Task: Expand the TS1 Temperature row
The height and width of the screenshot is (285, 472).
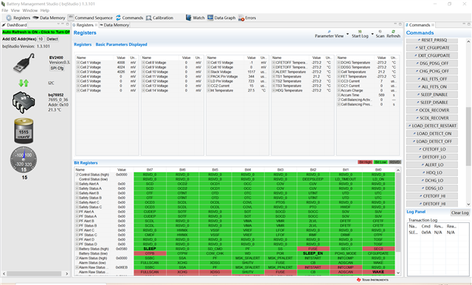Action: [274, 77]
